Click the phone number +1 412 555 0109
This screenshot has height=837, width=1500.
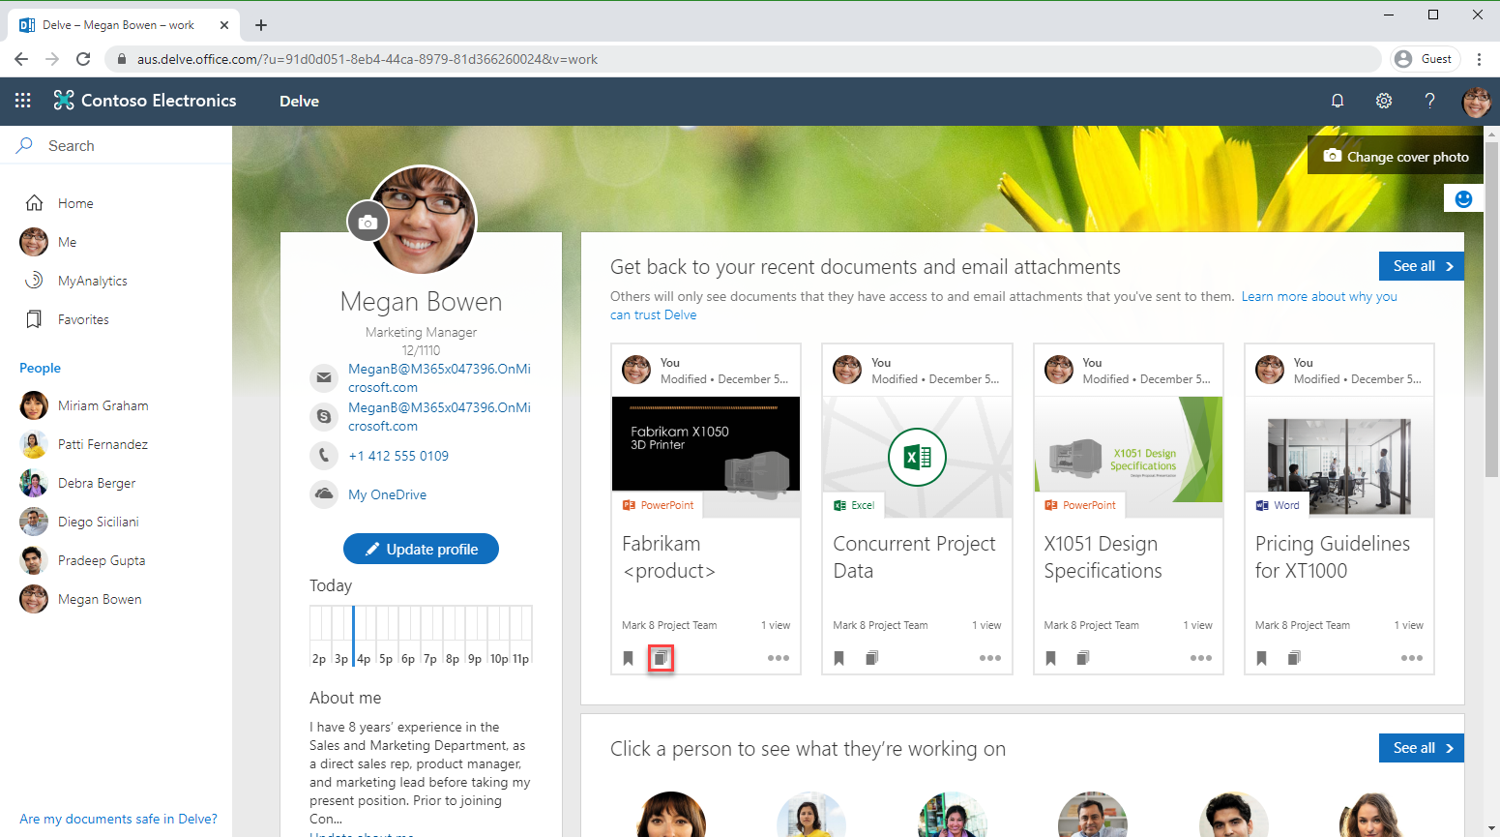tap(398, 456)
